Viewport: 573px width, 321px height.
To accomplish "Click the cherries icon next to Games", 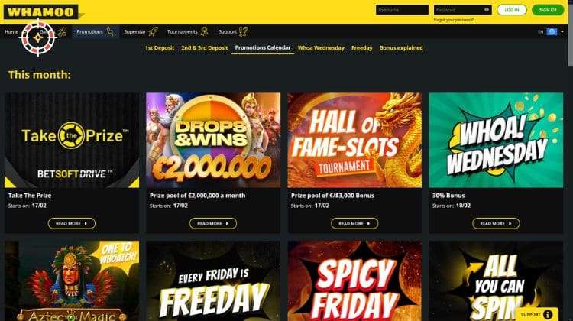I will pos(63,32).
